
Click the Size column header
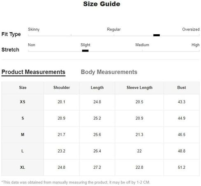pos(23,87)
